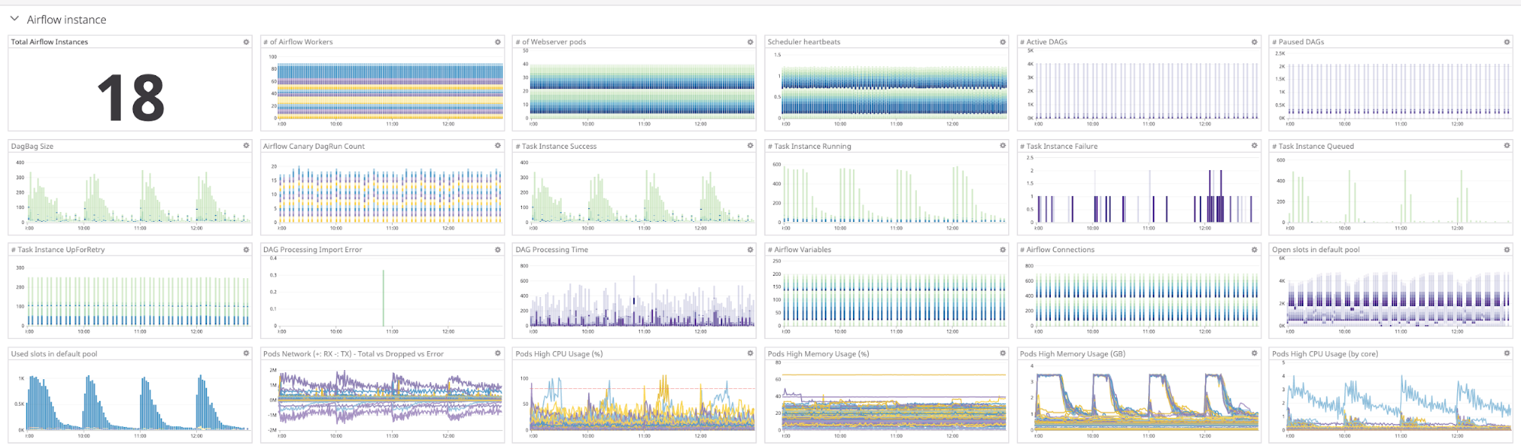Image resolution: width=1521 pixels, height=446 pixels.
Task: Click the import error spike in DAG Processing Import Error
Action: (x=383, y=298)
